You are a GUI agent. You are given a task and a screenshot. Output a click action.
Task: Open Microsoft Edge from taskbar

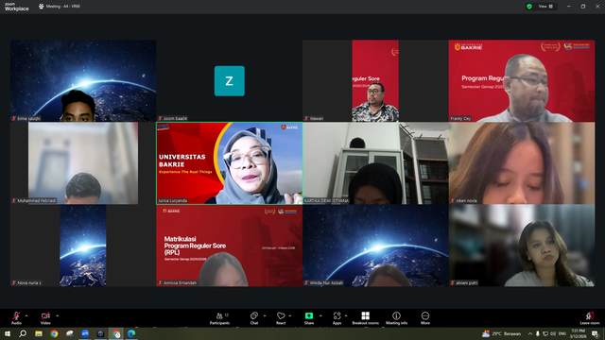point(131,333)
